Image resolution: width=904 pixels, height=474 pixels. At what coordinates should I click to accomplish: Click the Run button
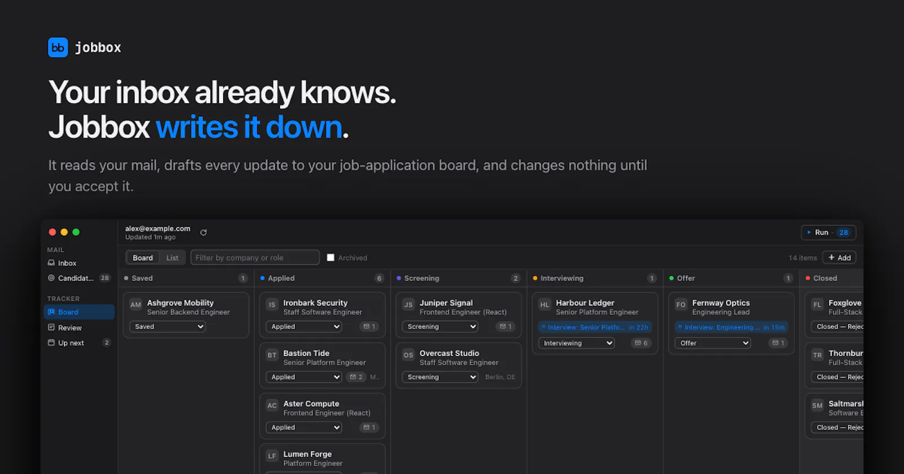point(828,232)
